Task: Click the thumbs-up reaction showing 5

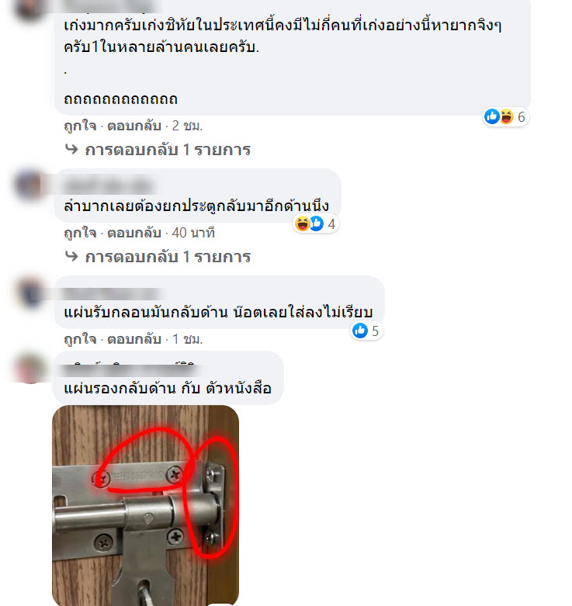Action: pos(366,331)
